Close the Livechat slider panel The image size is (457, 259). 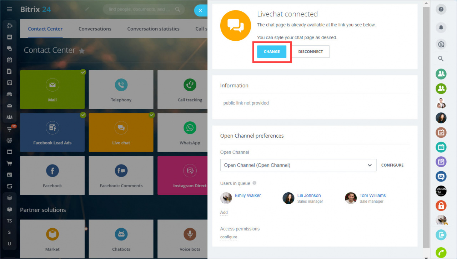201,10
